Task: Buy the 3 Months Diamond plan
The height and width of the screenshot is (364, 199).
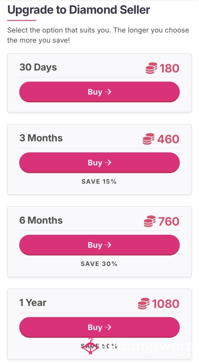Action: pyautogui.click(x=99, y=163)
